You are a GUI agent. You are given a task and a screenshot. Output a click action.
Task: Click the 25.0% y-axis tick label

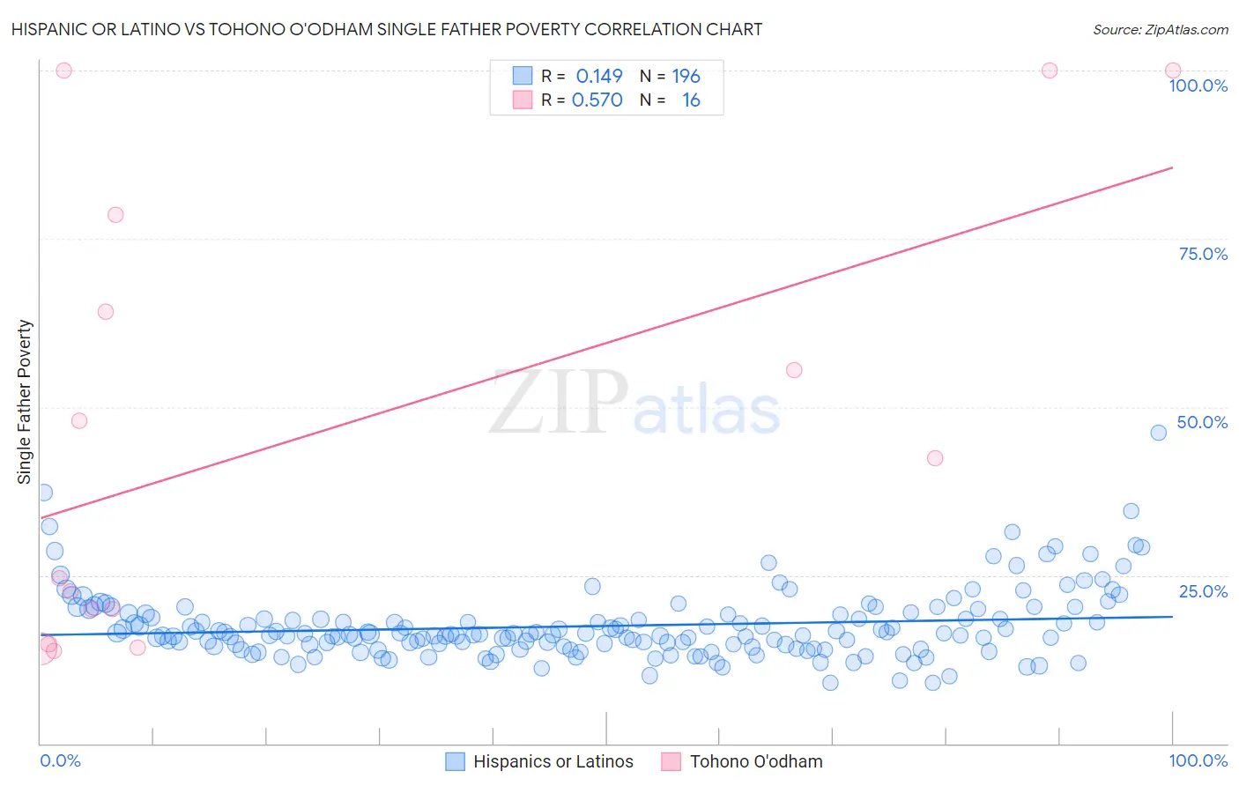[x=1203, y=591]
